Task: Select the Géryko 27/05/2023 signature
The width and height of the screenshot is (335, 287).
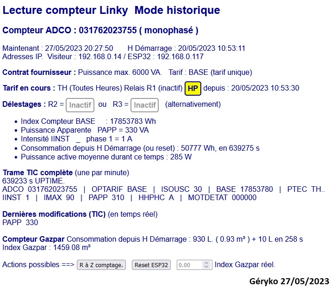Action: pyautogui.click(x=289, y=281)
